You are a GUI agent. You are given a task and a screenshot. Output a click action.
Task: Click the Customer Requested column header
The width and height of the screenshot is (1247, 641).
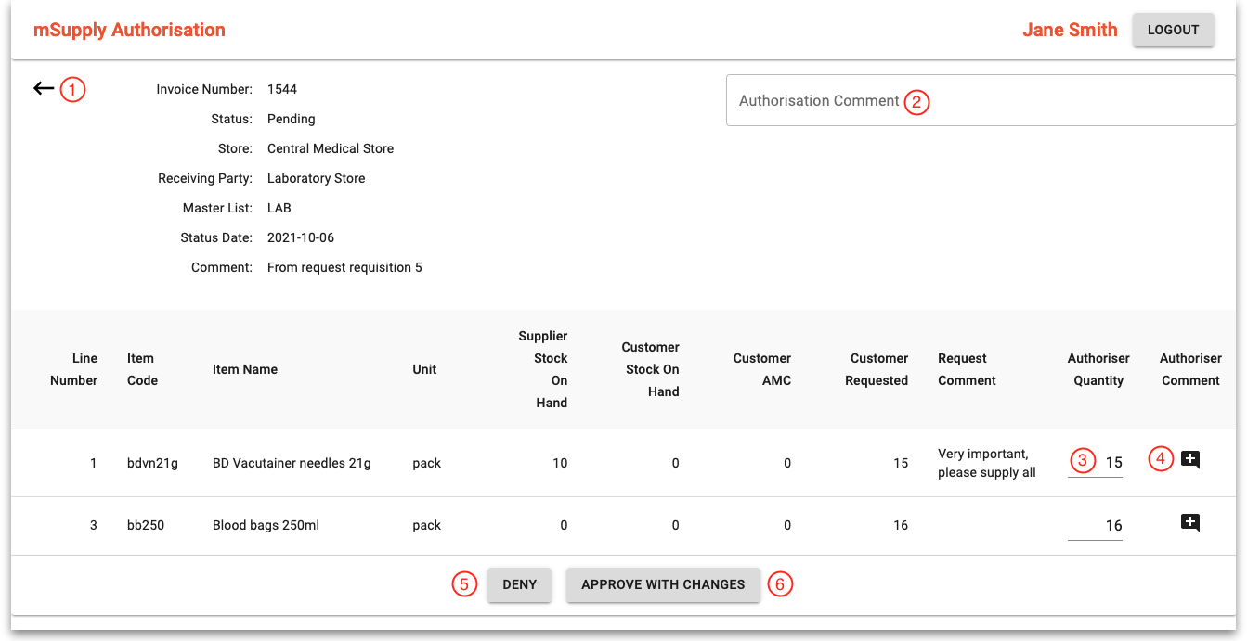[877, 369]
